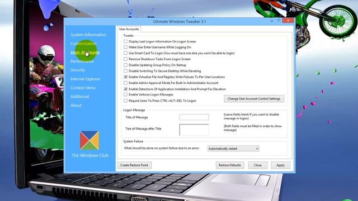This screenshot has width=358, height=201.
Task: Click Create Restore Point button
Action: tap(134, 165)
